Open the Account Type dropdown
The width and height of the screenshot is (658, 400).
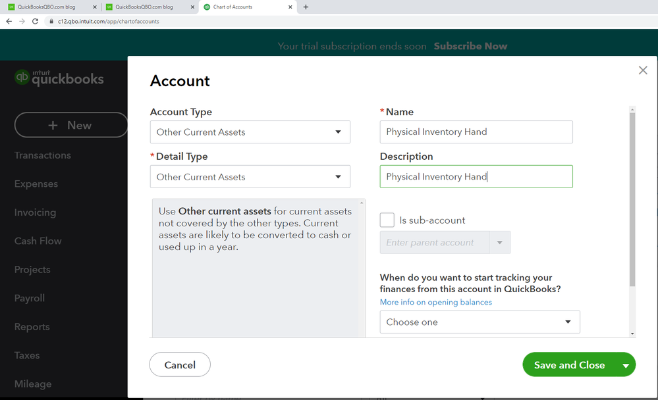[x=250, y=132]
